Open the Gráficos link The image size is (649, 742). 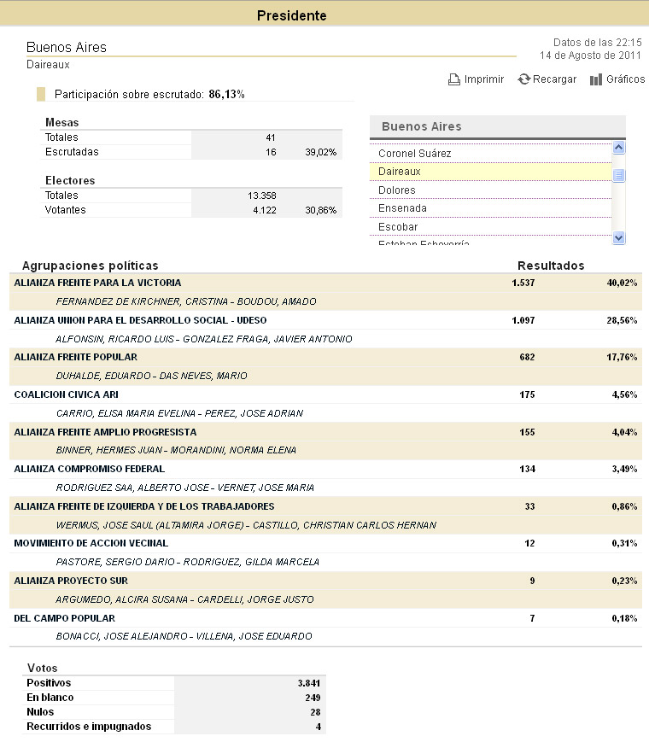tap(625, 79)
